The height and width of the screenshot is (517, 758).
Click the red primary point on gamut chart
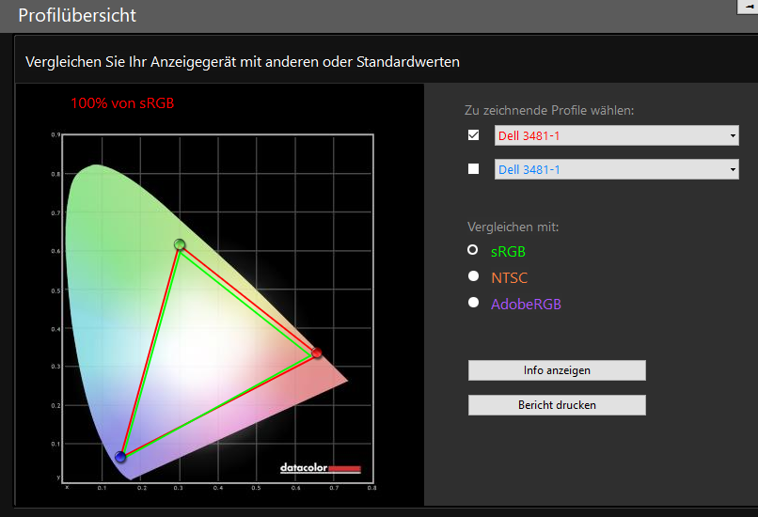coord(317,352)
